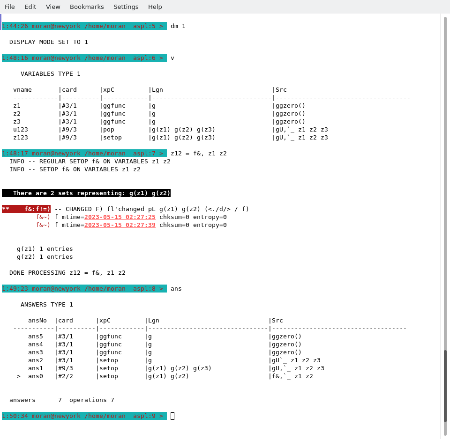Open the Help menu
This screenshot has height=439, width=450.
[x=155, y=7]
